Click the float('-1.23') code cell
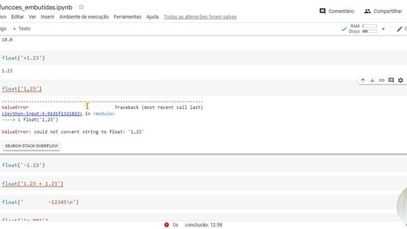Screen dimensions: 407x229 click(x=203, y=165)
